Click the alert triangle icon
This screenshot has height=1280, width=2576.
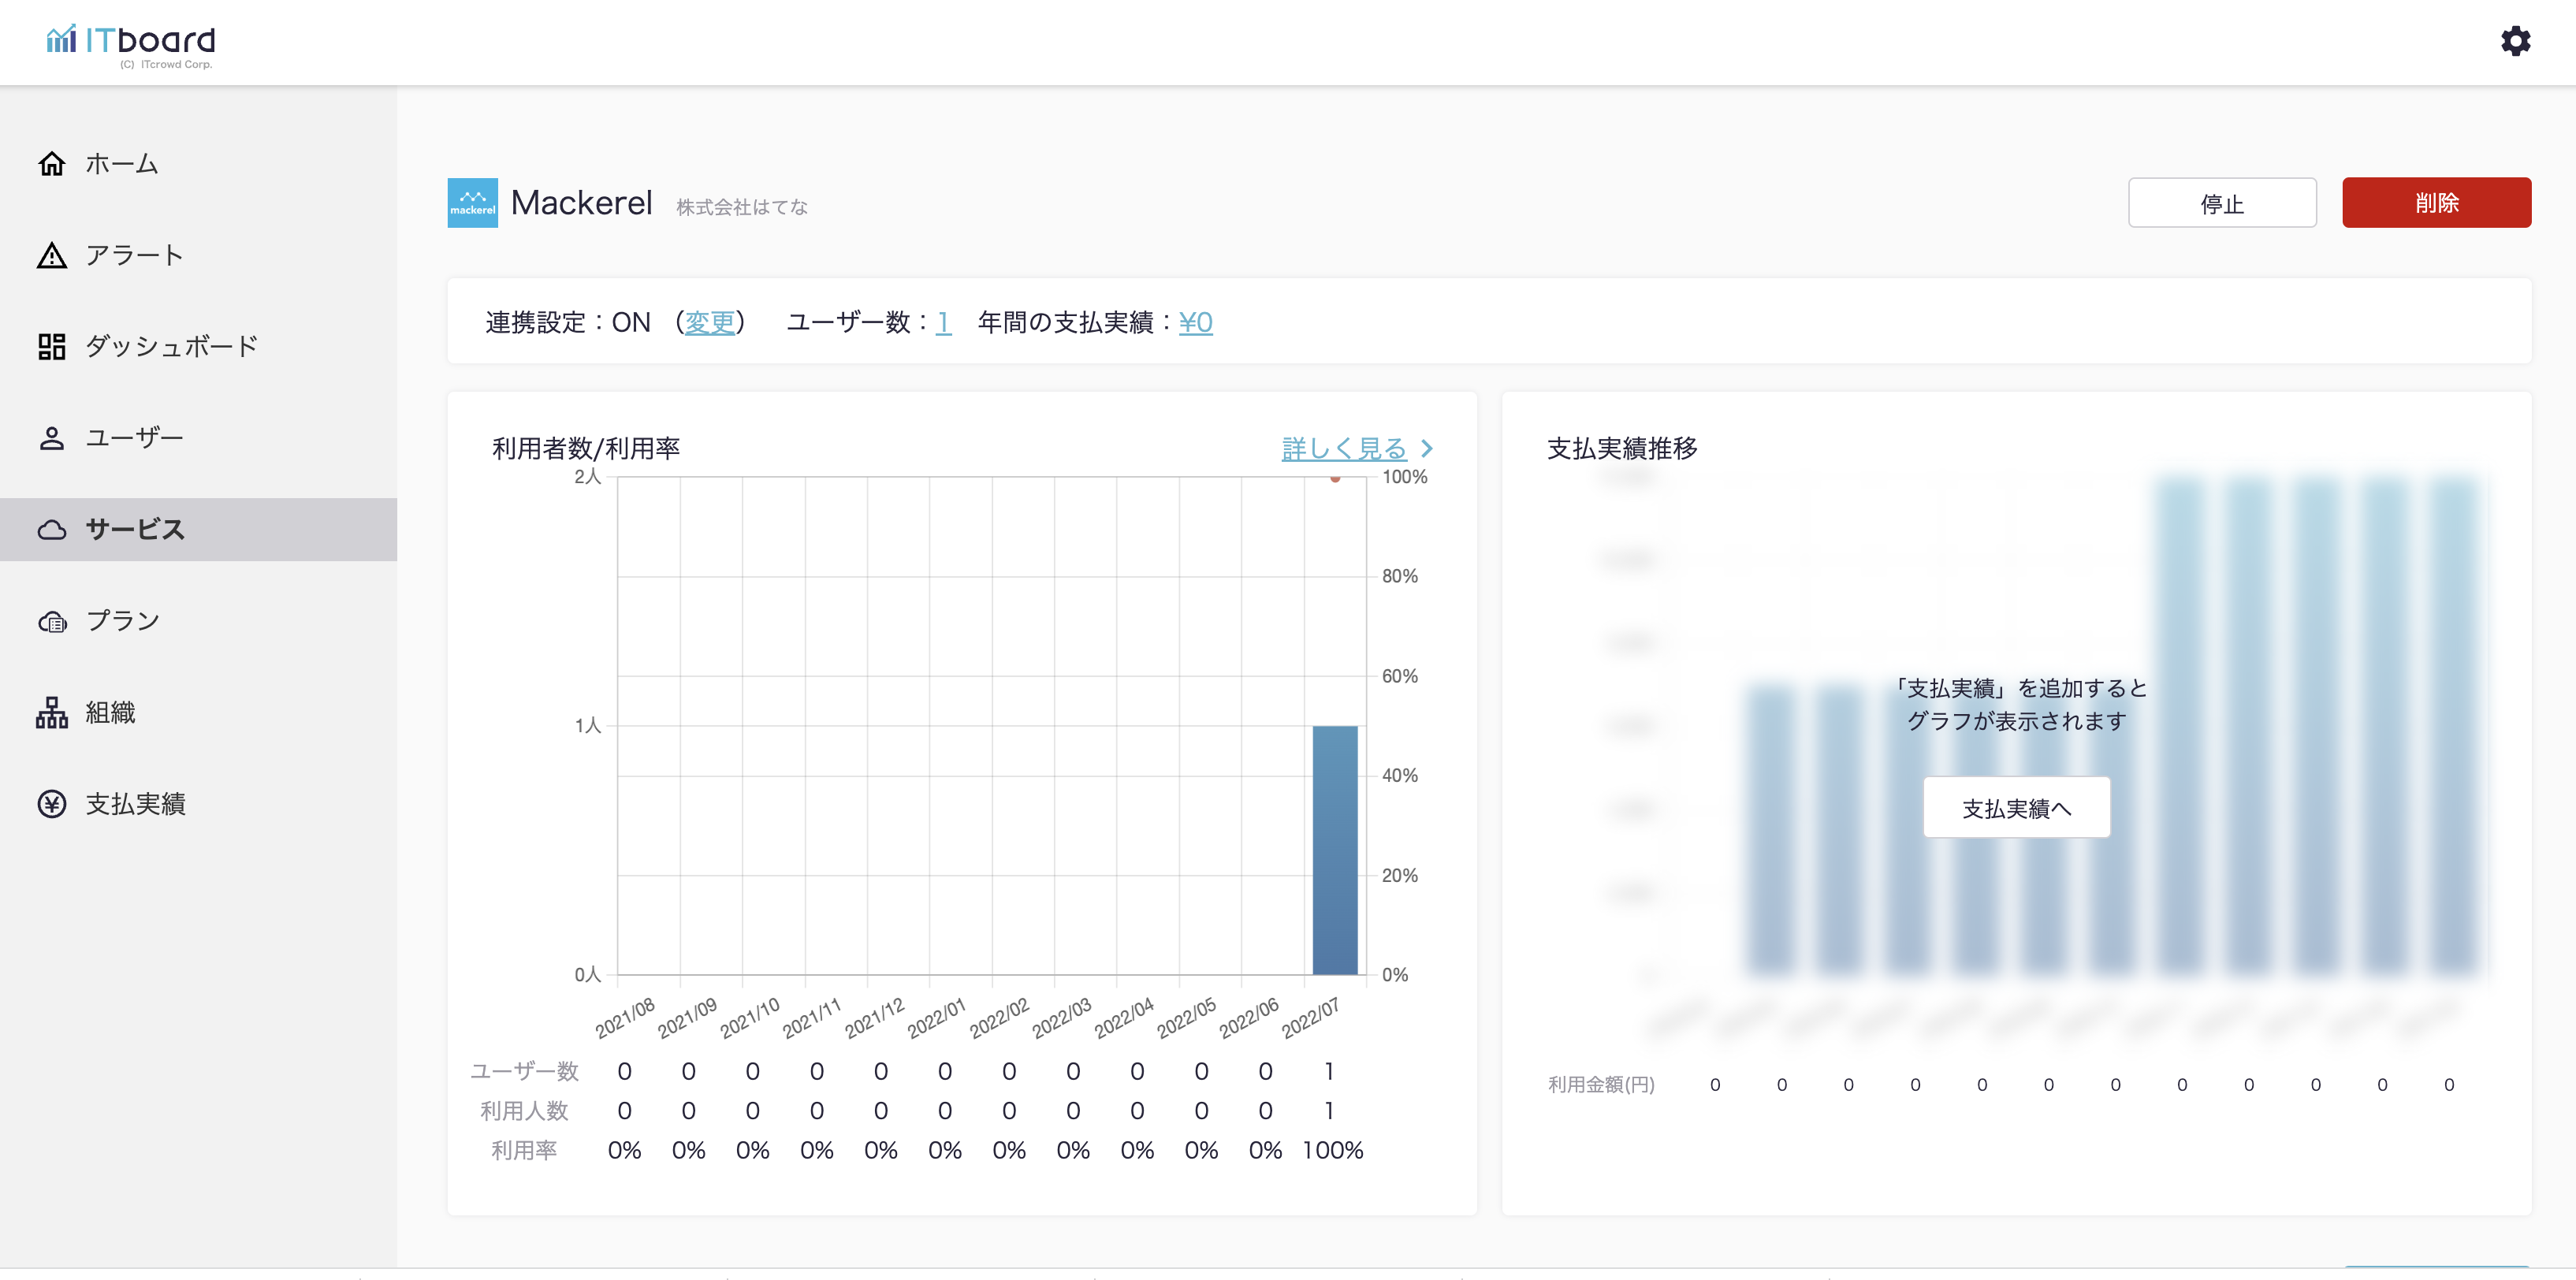[52, 255]
